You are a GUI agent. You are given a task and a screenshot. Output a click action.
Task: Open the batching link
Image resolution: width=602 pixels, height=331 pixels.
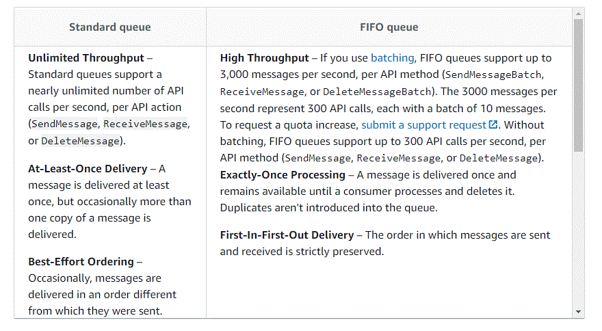pyautogui.click(x=392, y=58)
